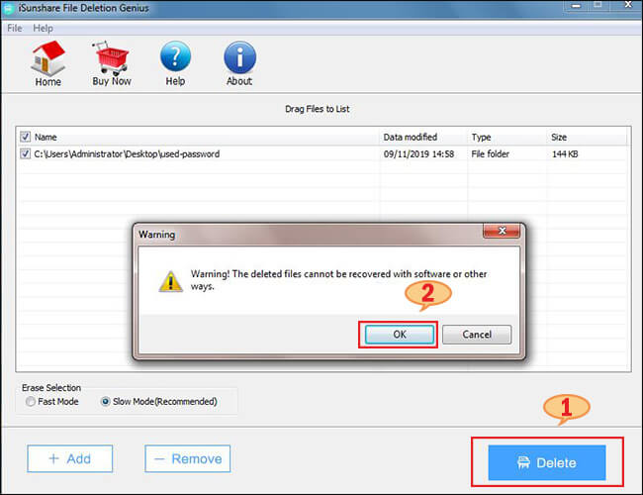Select Slow Mode(Recommended) radio button
This screenshot has height=495, width=643.
point(106,401)
